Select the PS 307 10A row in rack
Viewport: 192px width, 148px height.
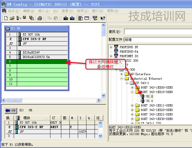click(37, 34)
